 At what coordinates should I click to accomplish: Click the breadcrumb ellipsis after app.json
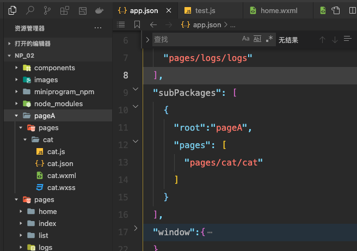(233, 25)
